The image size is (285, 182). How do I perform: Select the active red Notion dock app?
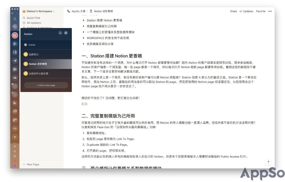[15, 35]
